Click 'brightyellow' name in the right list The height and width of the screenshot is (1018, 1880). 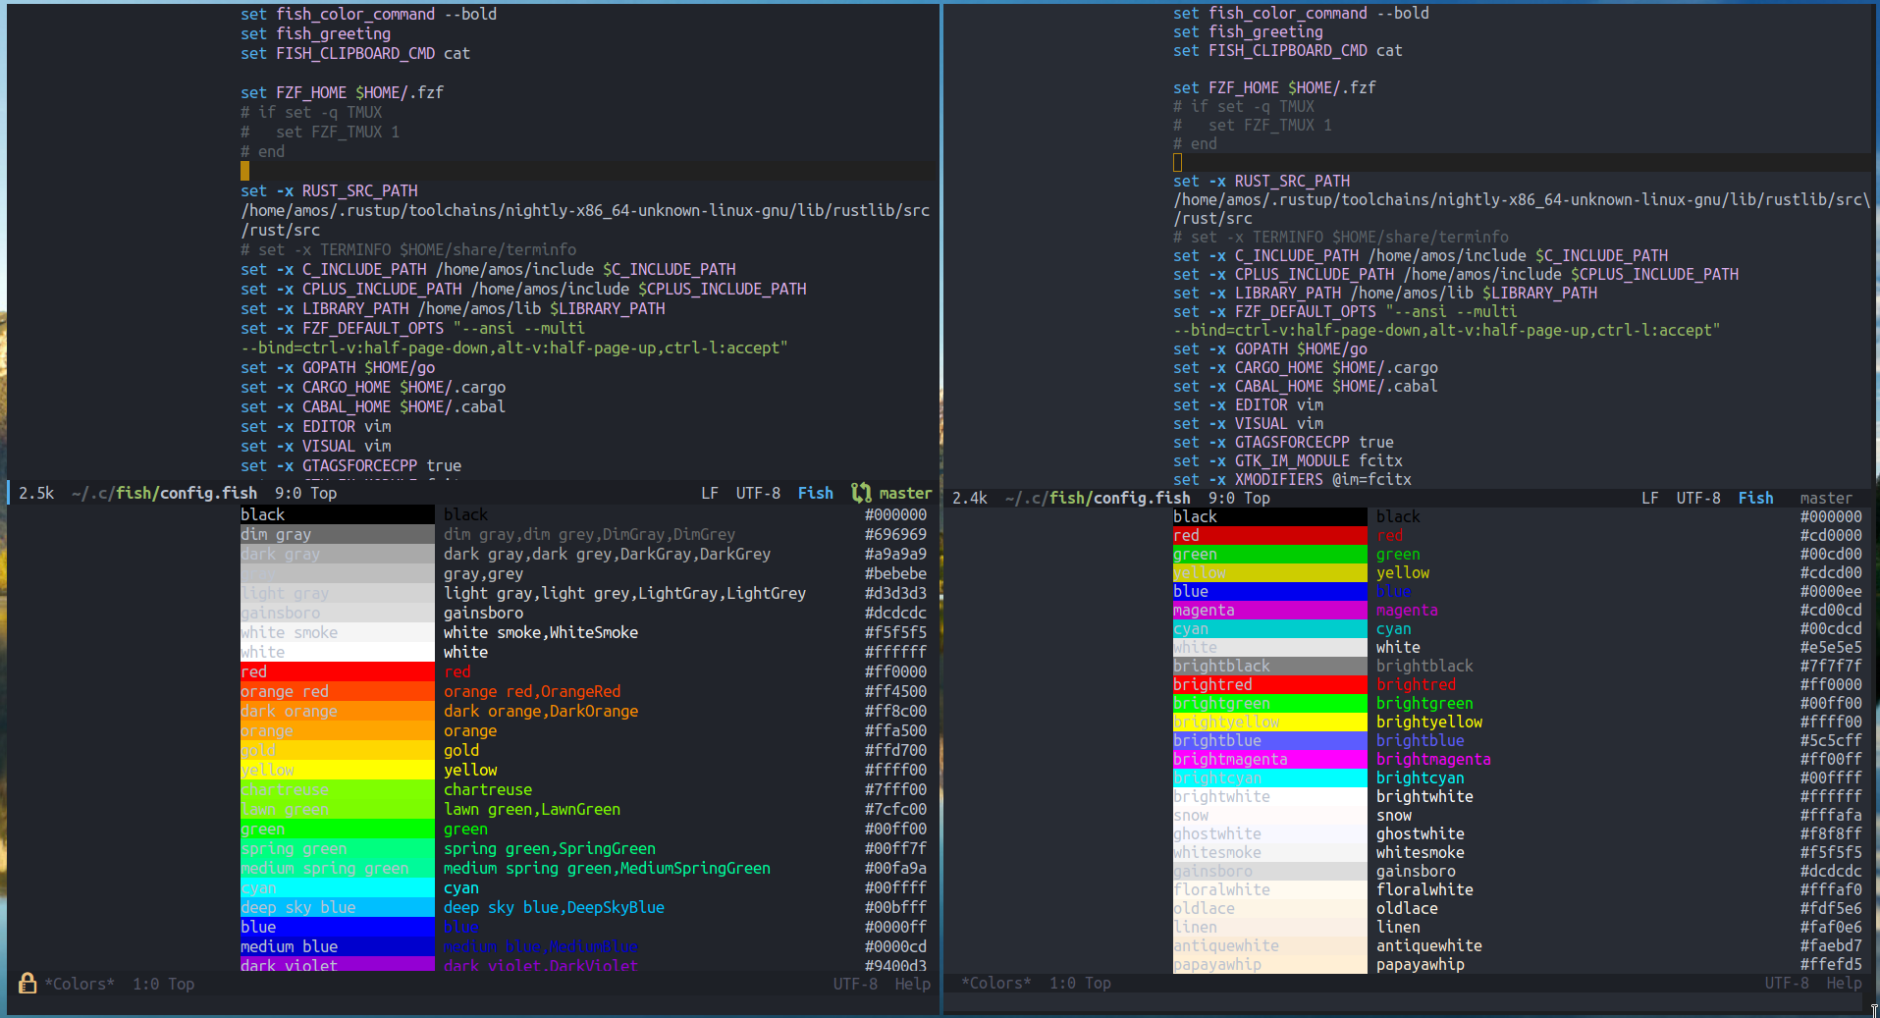coord(1429,722)
